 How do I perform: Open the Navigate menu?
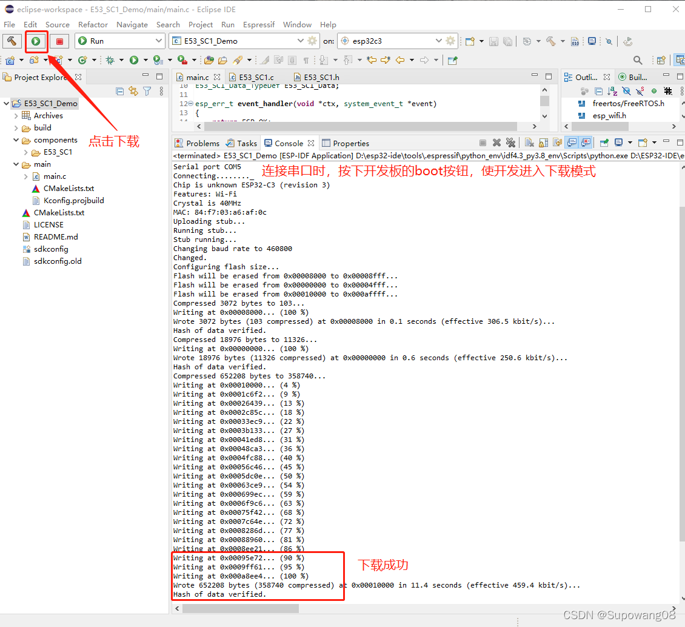[x=132, y=24]
